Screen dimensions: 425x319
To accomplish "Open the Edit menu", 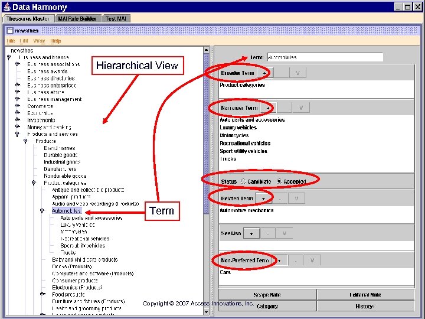I will [x=24, y=41].
